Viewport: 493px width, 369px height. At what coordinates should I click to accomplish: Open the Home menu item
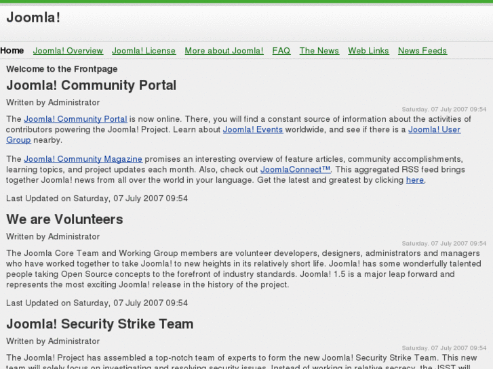12,51
